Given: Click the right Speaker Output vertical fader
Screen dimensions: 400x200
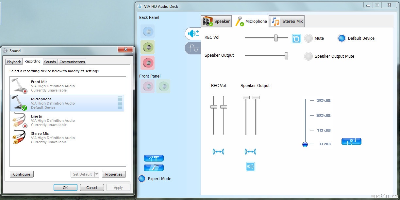Looking at the screenshot, I should click(x=256, y=97).
